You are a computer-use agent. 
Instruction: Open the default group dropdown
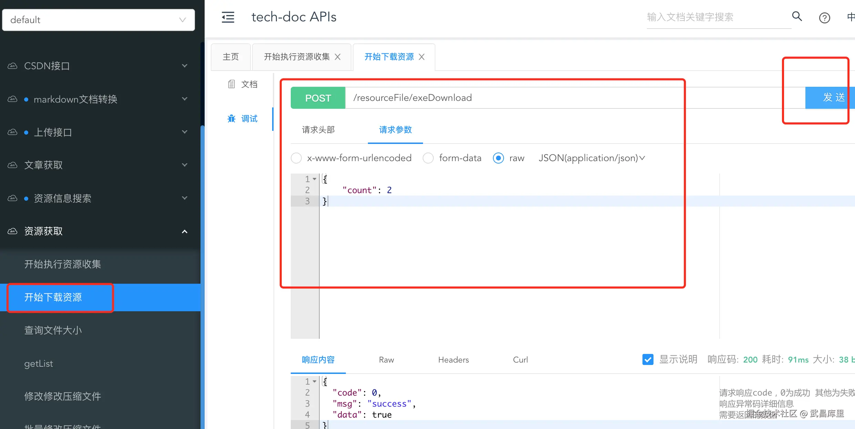pos(99,20)
